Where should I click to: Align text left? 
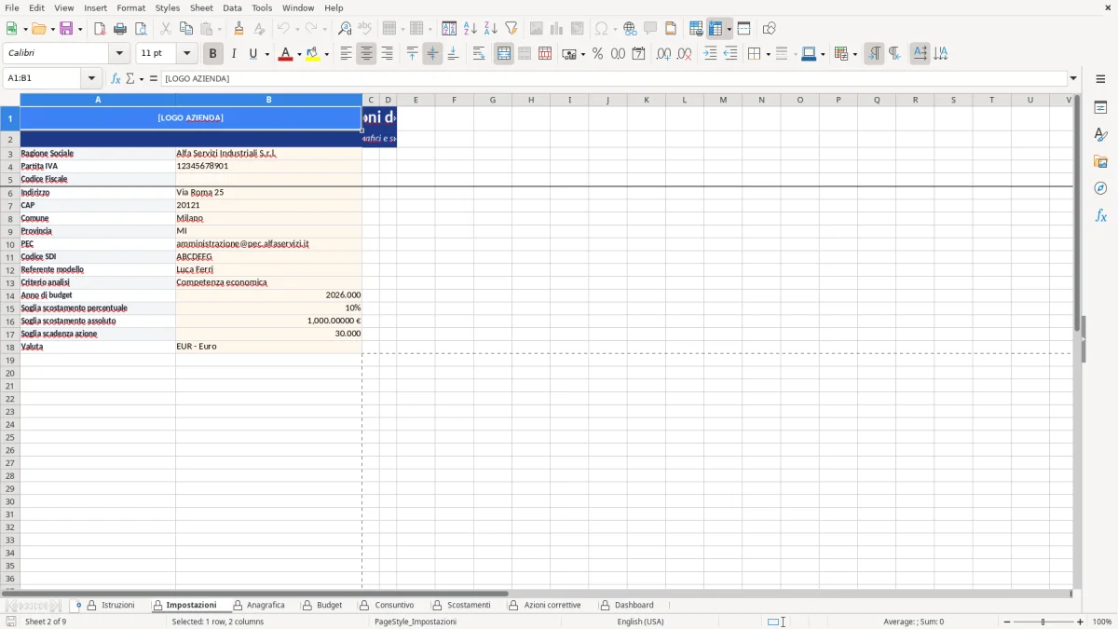pos(347,54)
